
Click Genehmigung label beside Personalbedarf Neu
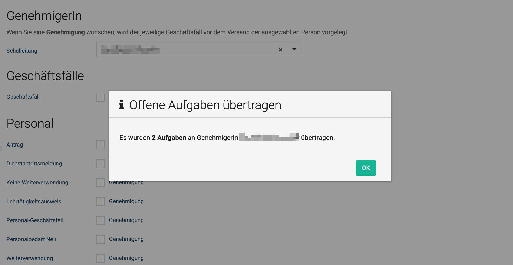[126, 239]
